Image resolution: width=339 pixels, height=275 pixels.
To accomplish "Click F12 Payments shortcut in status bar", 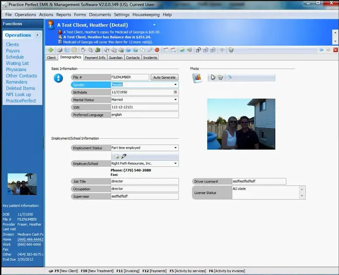I will 154,271.
